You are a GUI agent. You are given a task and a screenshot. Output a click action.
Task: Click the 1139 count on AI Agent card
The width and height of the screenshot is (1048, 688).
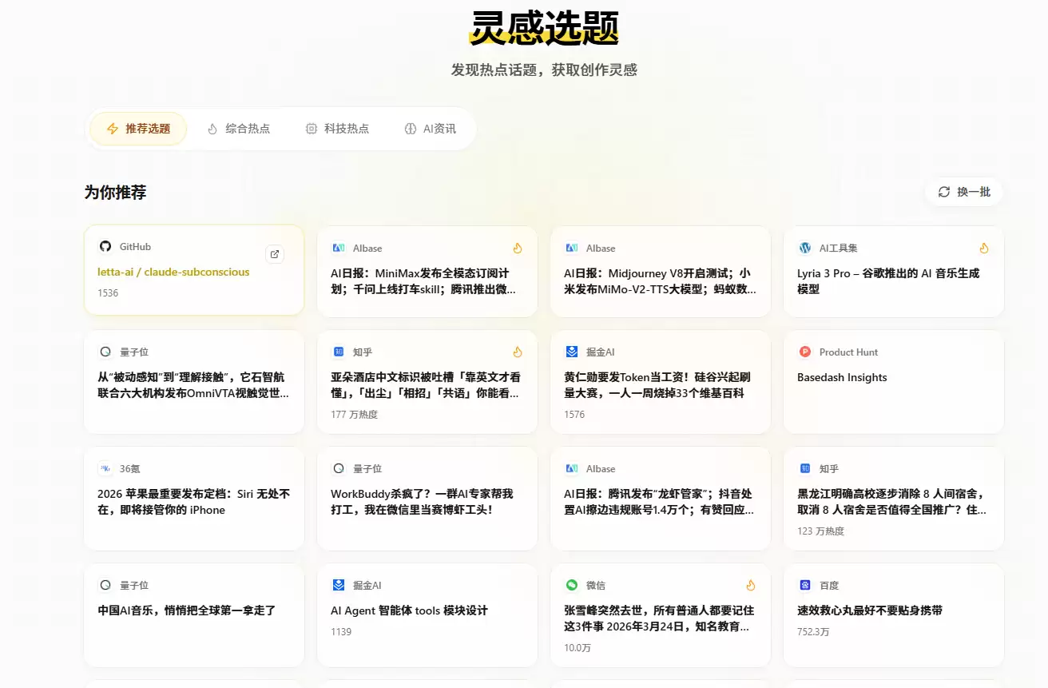341,632
